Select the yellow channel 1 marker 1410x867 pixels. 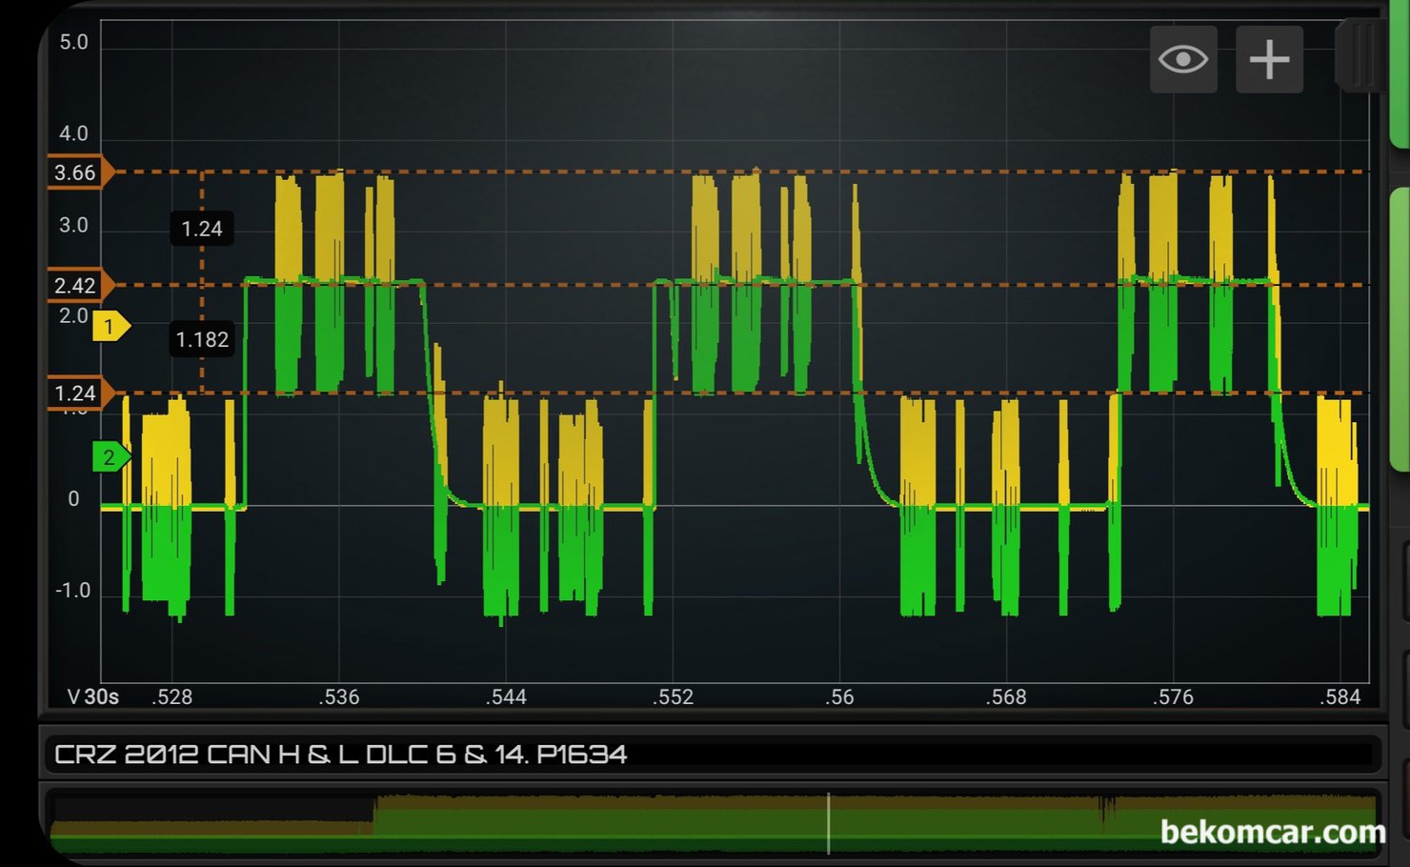[110, 327]
